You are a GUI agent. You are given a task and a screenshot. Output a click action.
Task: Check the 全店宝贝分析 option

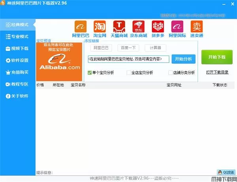pos(129,72)
